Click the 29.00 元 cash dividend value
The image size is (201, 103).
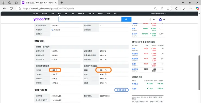[x=56, y=30]
